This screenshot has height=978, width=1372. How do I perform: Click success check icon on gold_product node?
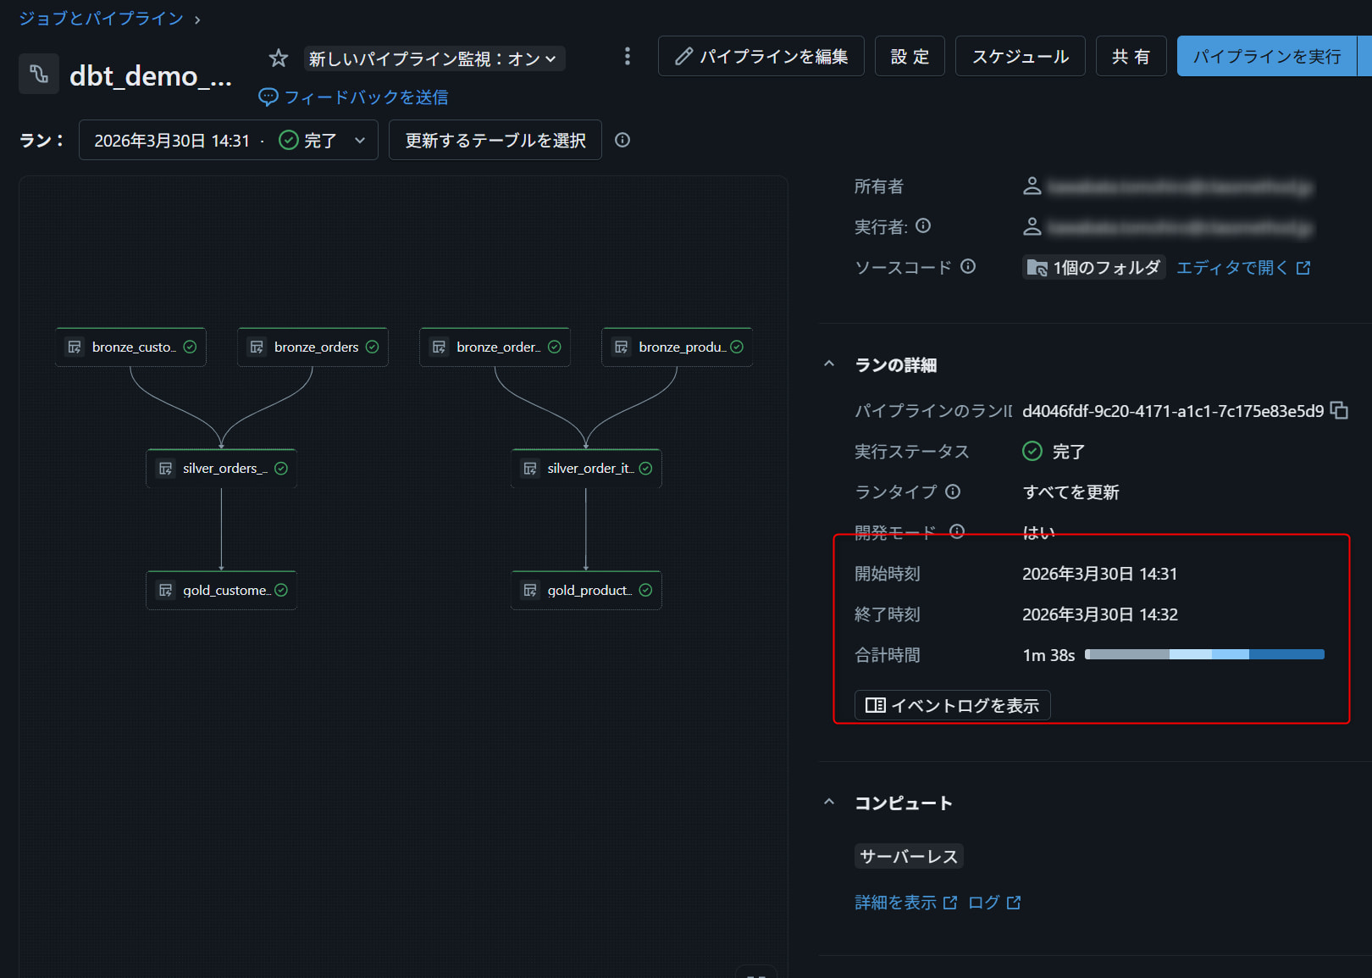(645, 590)
